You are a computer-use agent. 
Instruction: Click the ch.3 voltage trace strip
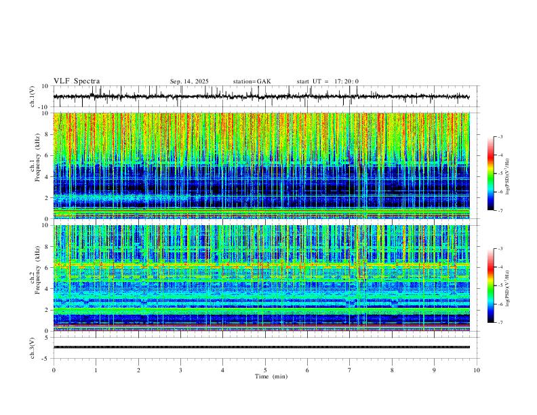(x=261, y=347)
